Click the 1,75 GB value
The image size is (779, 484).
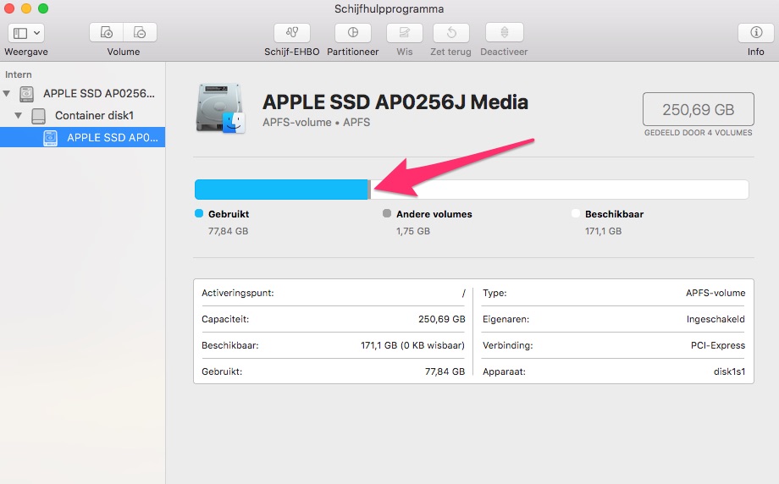[x=413, y=231]
